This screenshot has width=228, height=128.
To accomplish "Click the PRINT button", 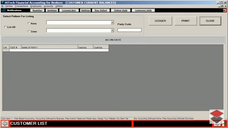I will click(x=186, y=21).
